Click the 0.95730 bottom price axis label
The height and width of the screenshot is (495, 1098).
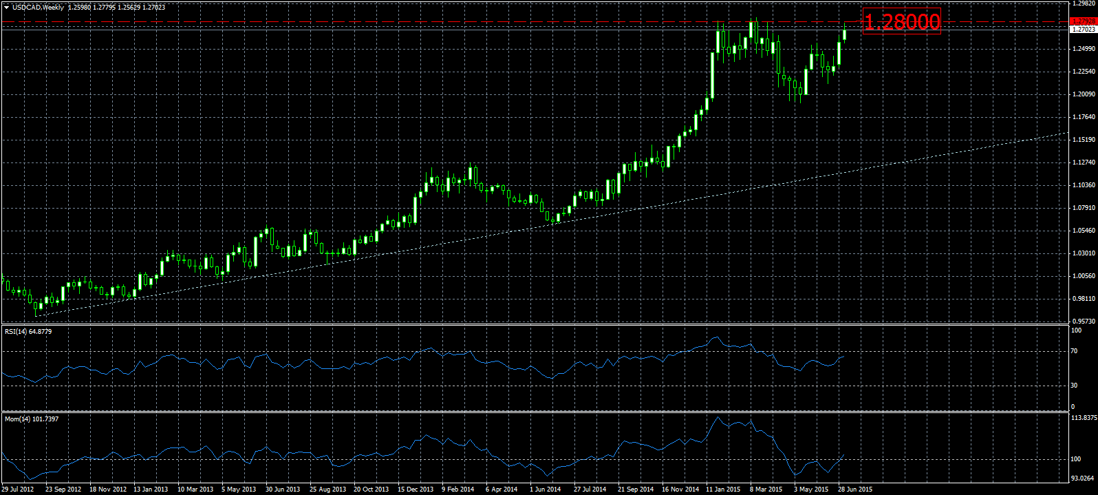click(x=1084, y=322)
